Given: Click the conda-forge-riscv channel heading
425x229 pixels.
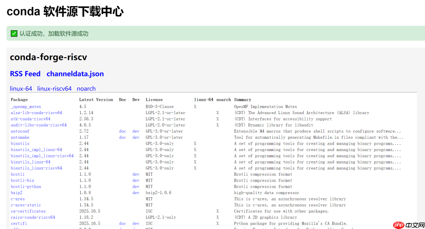Looking at the screenshot, I should (x=48, y=57).
